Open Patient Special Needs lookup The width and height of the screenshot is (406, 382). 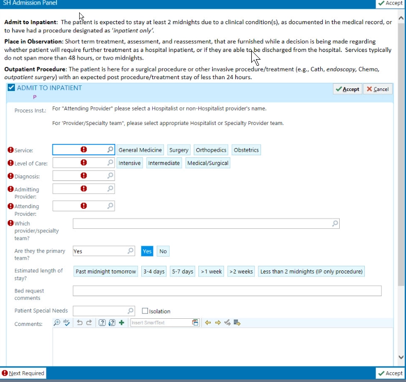click(131, 311)
